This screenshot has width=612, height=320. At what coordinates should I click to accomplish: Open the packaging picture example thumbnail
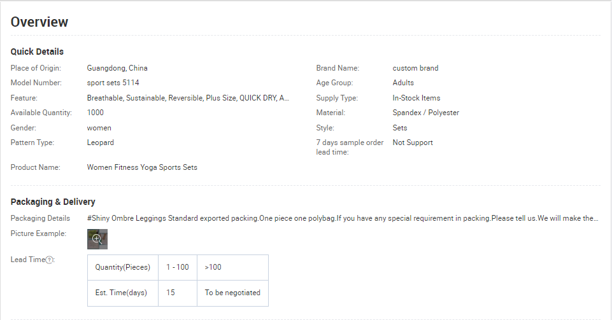click(97, 239)
